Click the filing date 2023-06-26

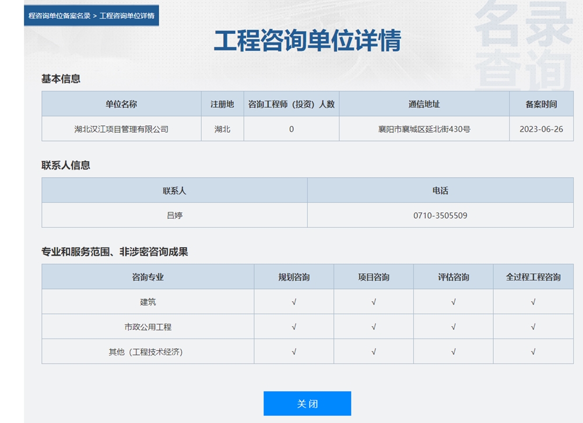point(542,129)
